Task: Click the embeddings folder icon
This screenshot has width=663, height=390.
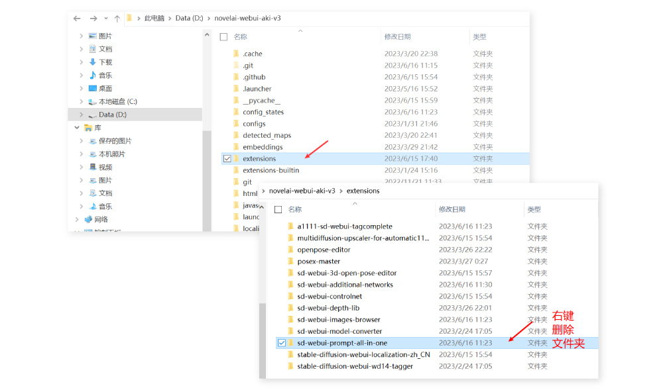Action: tap(236, 147)
